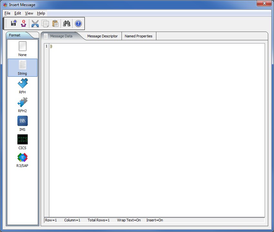Screen dimensions: 274x232
Task: Click the blue Help question mark icon
Action: coord(78,24)
